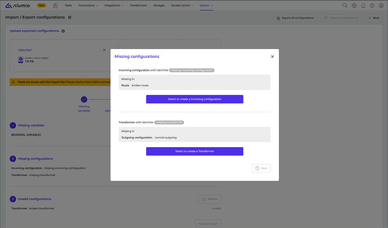Close the Missing configurations dialog
This screenshot has height=228, width=388.
tap(272, 57)
